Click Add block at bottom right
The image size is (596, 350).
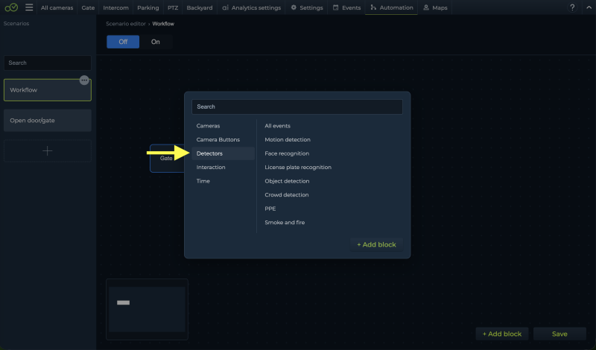point(501,334)
